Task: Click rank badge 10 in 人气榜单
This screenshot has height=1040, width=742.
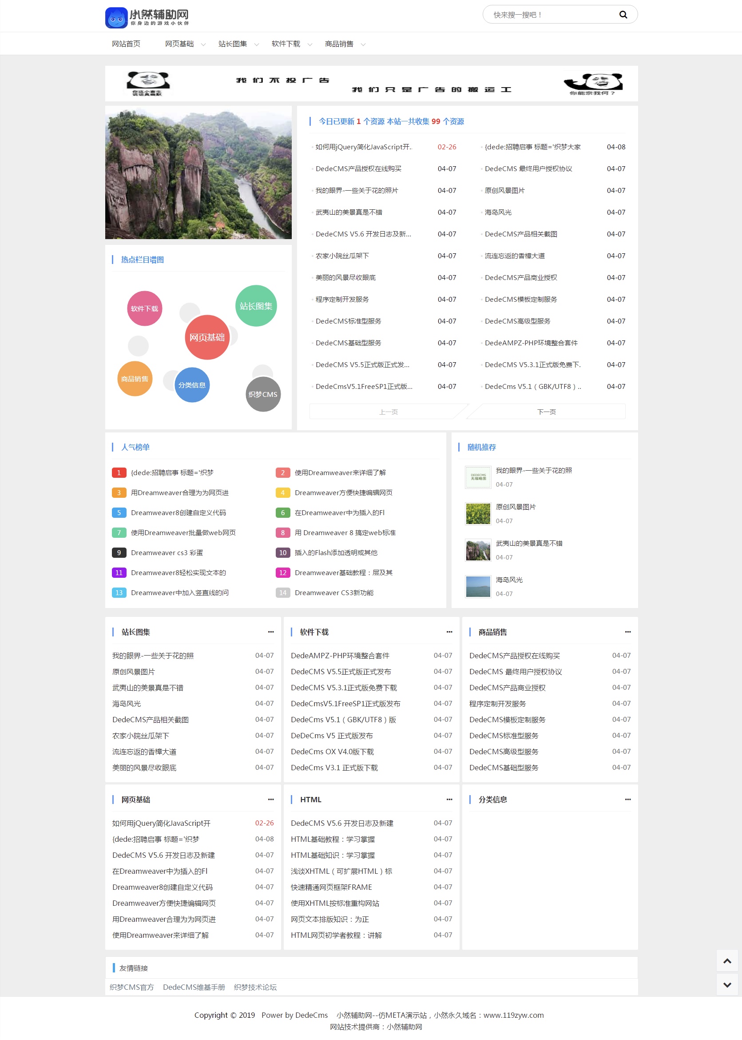Action: coord(283,552)
